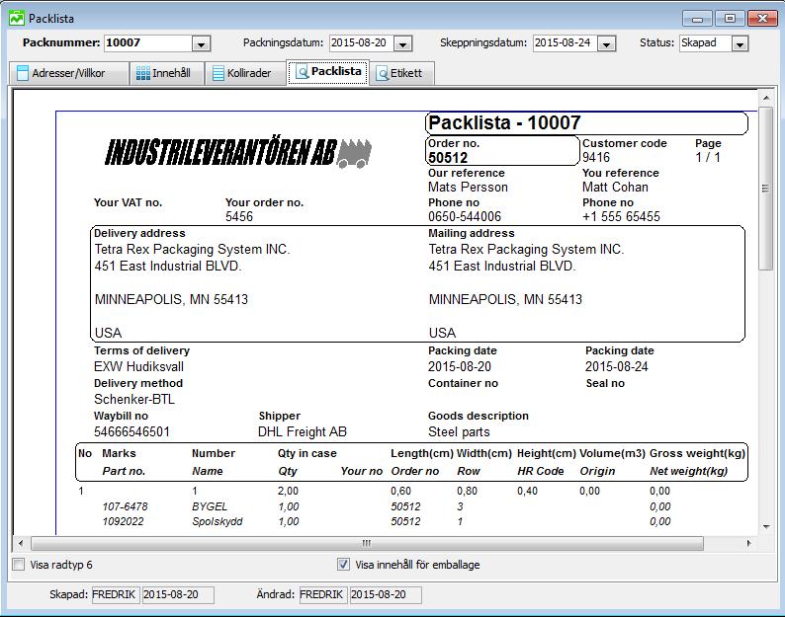Click part name BYGEL

[x=210, y=506]
